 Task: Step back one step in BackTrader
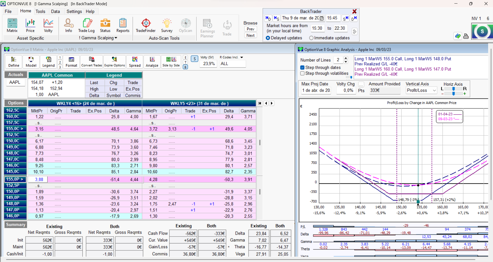click(x=276, y=18)
